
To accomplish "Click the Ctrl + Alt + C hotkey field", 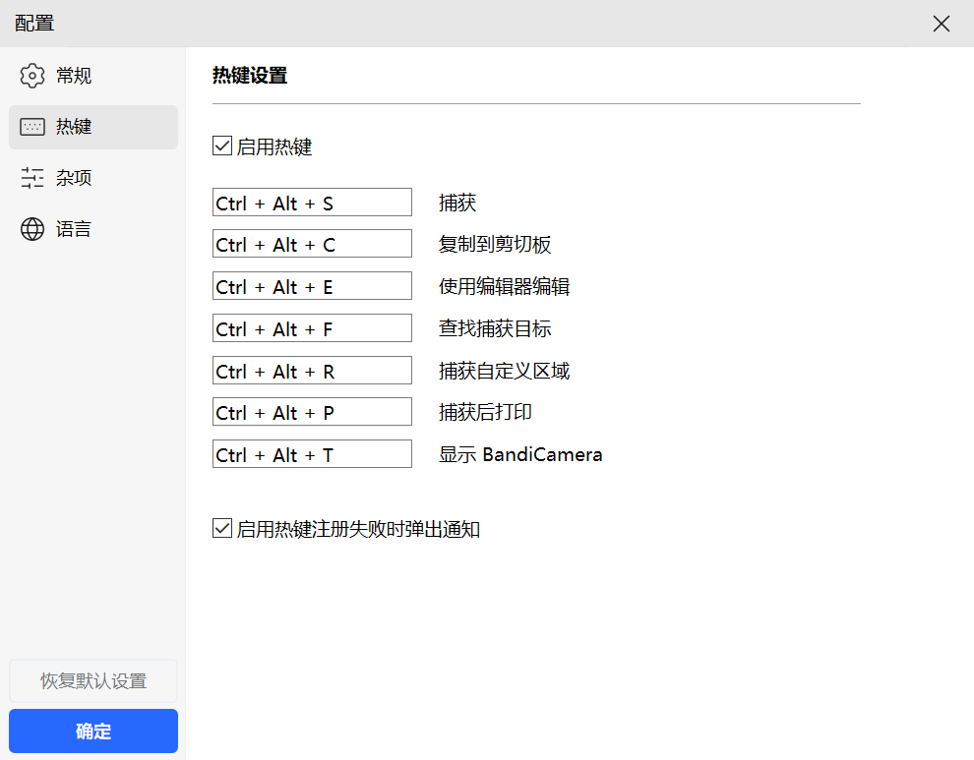I will [x=312, y=244].
